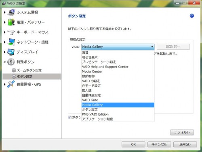Image resolution: width=202 pixels, height=152 pixels.
Task: Choose VAIO Help and Support Center option
Action: (x=118, y=67)
